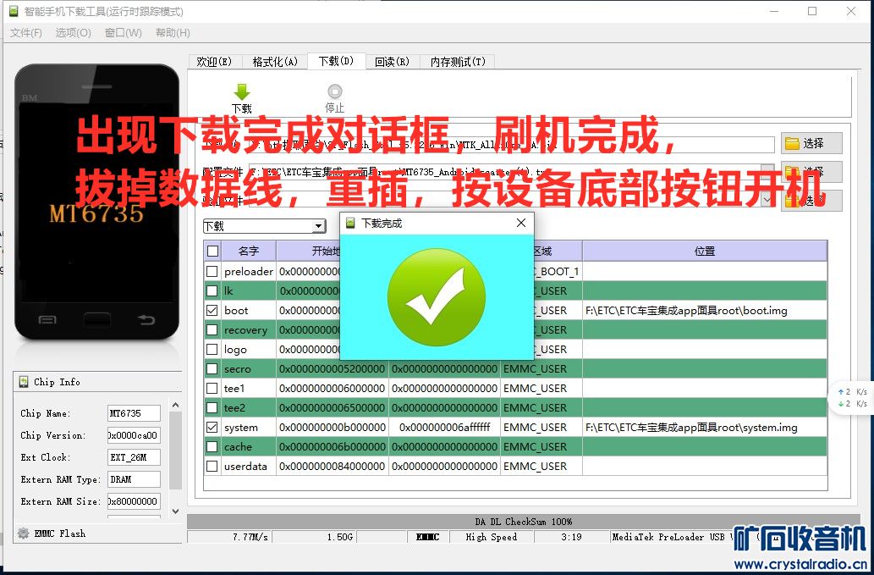Toggle the select-all header checkbox

(212, 251)
